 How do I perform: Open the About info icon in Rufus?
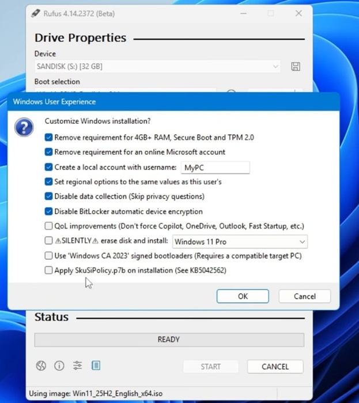click(59, 366)
